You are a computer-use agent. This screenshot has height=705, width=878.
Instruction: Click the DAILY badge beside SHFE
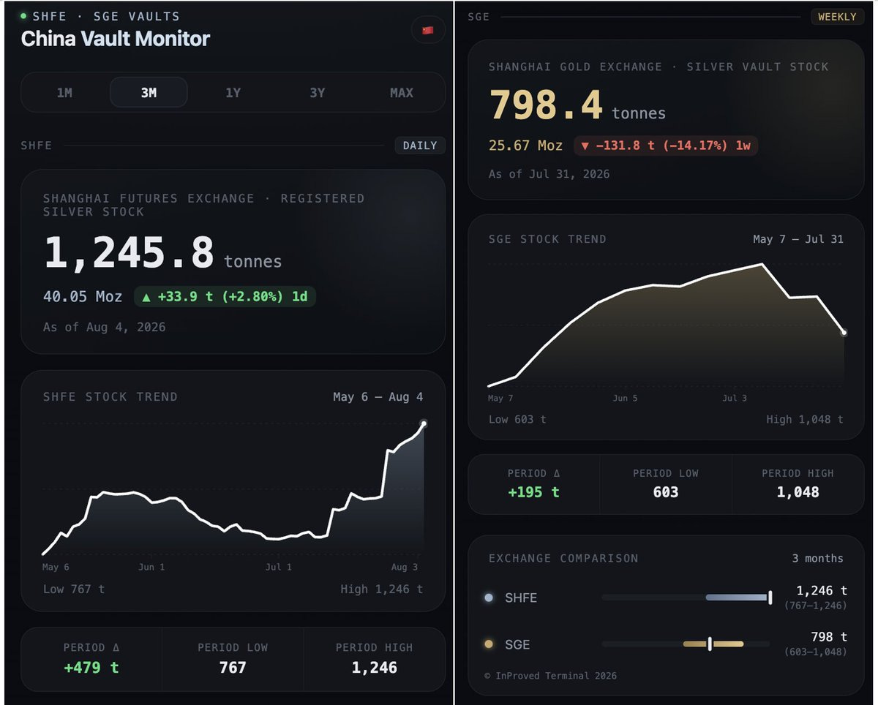point(420,146)
